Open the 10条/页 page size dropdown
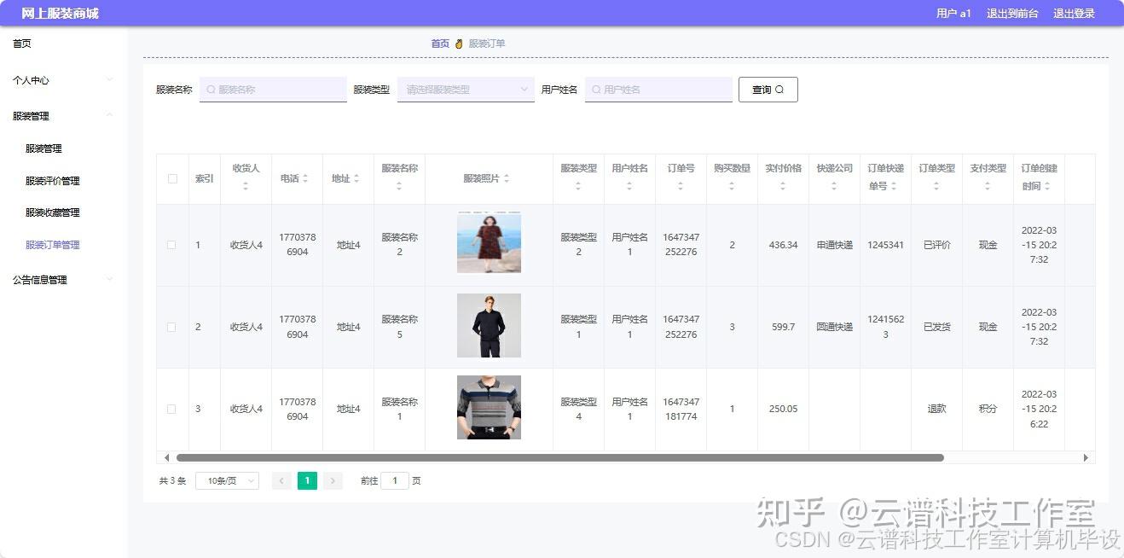 tap(227, 481)
